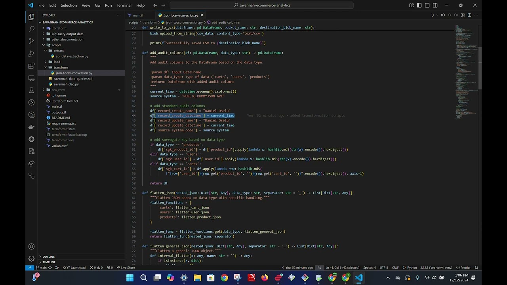The height and width of the screenshot is (285, 507).
Task: Open the Testing flask view
Action: pyautogui.click(x=31, y=90)
